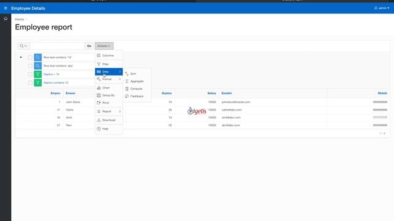
Task: Click the Compute calculator icon
Action: [127, 88]
